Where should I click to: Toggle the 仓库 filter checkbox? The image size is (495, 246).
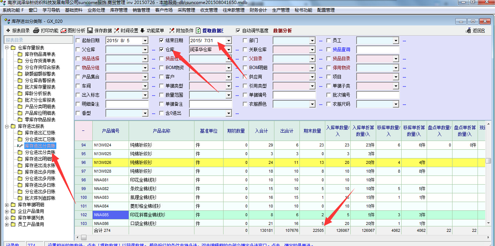coord(162,49)
